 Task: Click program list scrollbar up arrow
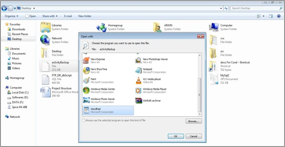(199, 55)
